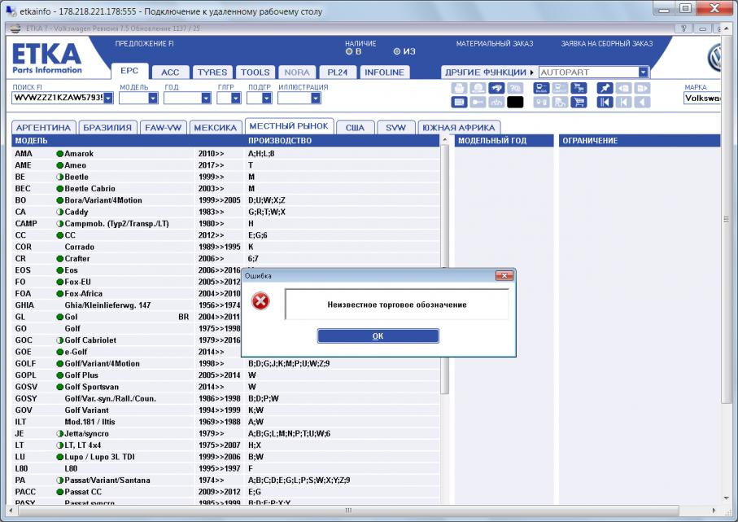This screenshot has width=738, height=522.
Task: Open the ПОДГР dropdown
Action: [266, 98]
